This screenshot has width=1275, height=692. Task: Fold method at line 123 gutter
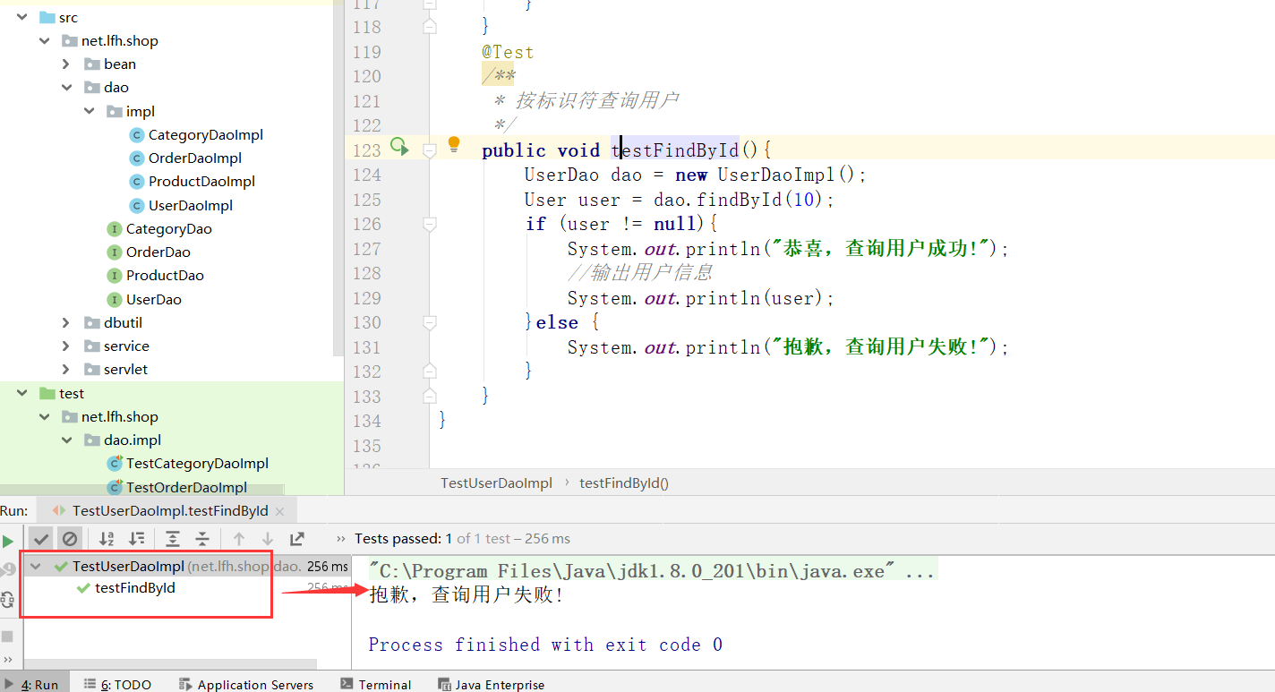pos(430,150)
